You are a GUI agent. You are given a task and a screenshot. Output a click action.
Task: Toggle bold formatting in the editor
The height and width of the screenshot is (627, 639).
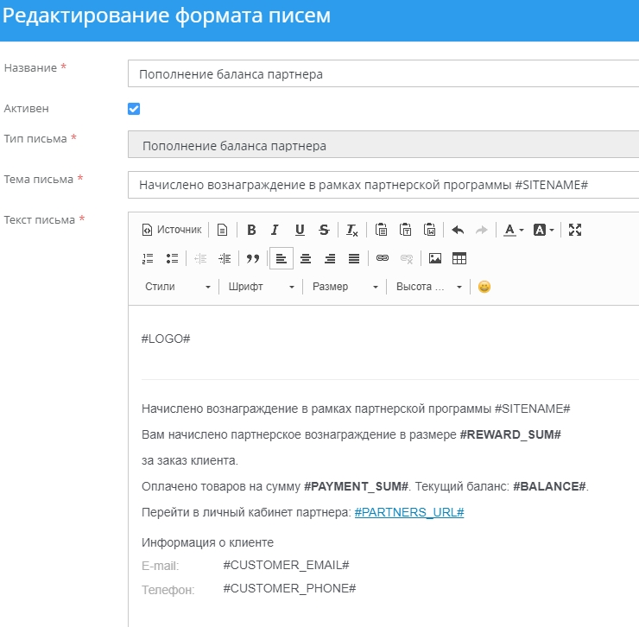[x=251, y=230]
